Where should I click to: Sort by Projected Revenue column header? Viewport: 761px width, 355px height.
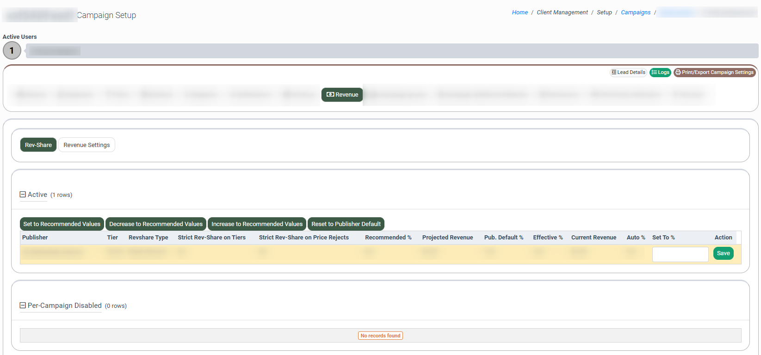[x=447, y=238]
